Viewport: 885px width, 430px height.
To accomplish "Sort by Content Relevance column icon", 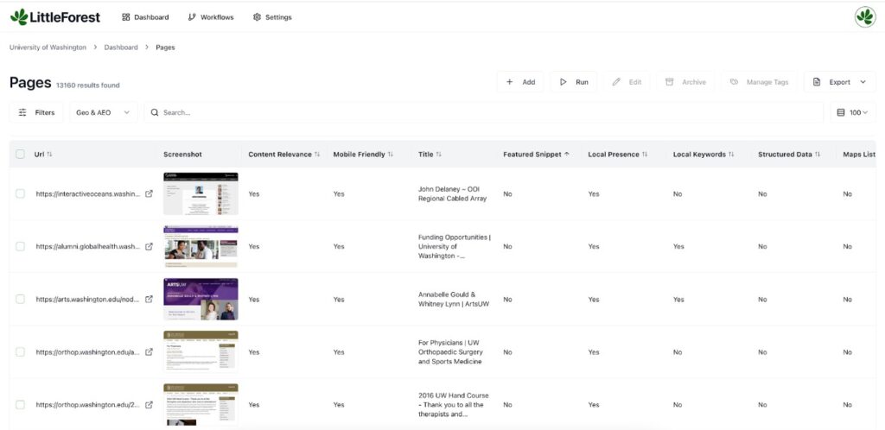I will click(x=317, y=155).
